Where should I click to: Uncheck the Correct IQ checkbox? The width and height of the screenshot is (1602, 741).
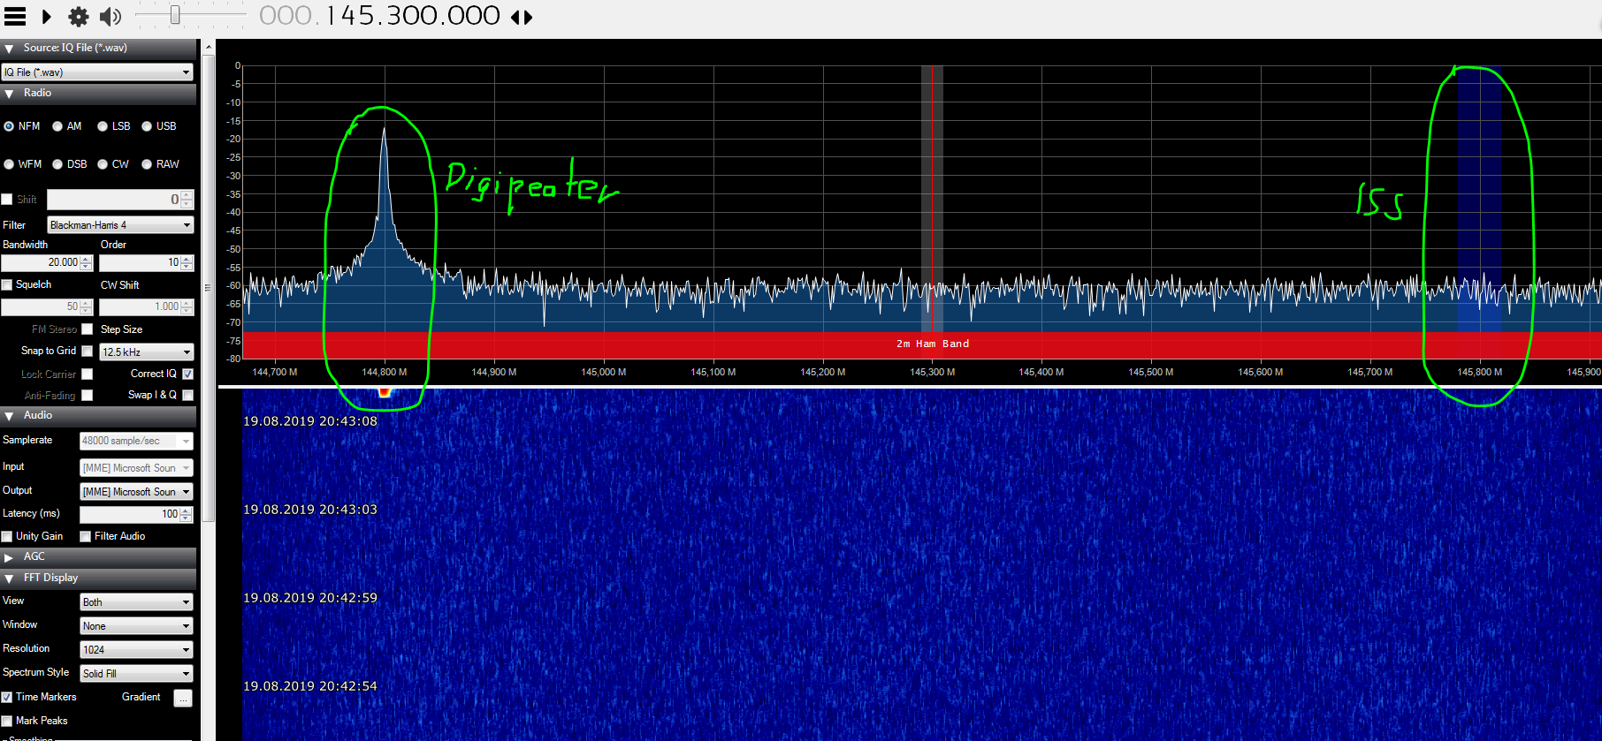coord(187,374)
